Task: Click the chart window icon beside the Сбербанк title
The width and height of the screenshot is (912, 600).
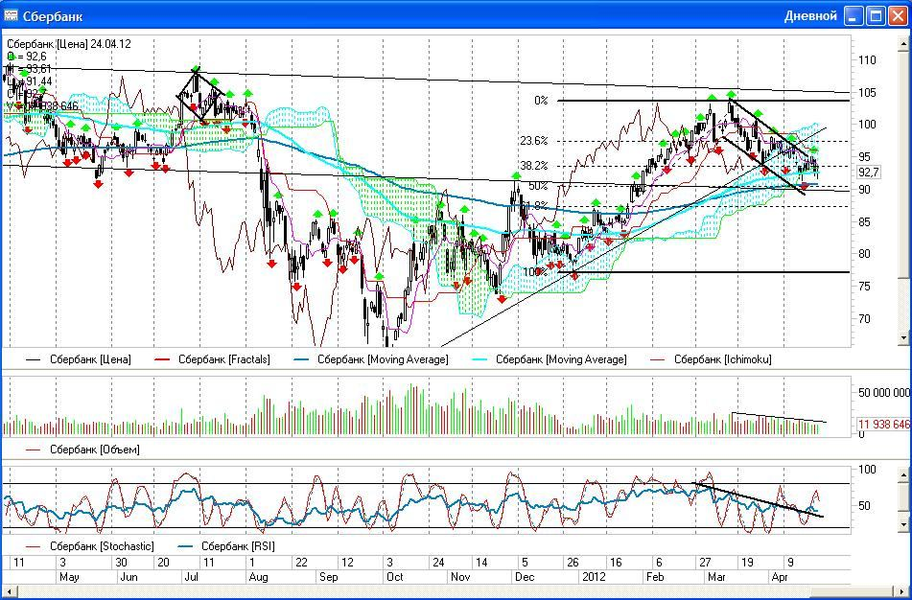Action: [x=11, y=15]
